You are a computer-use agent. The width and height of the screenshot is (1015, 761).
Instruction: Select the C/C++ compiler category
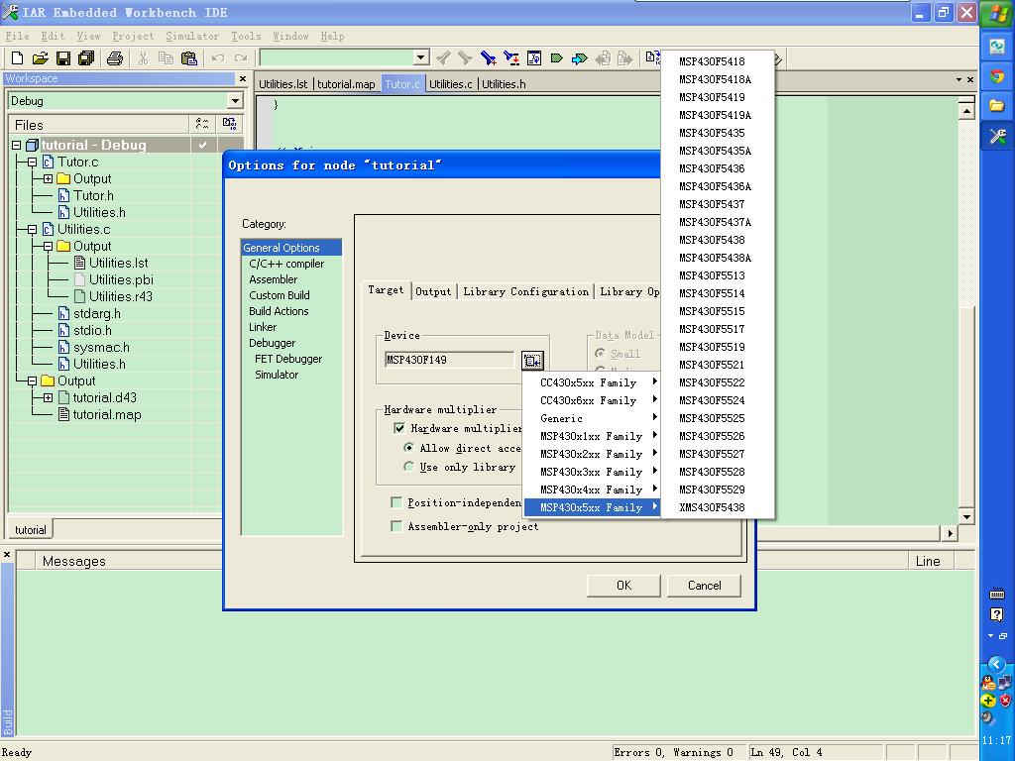[286, 264]
